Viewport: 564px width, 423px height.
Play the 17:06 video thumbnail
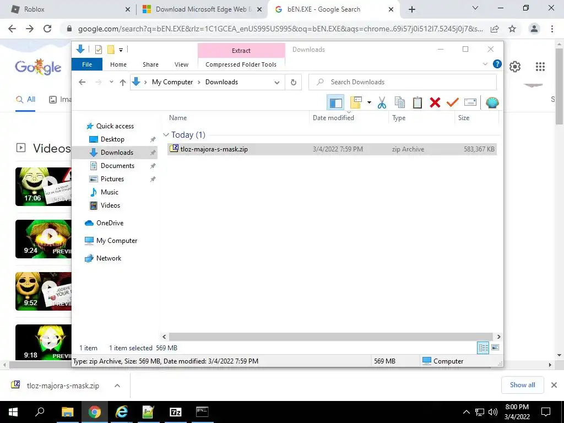(x=43, y=187)
